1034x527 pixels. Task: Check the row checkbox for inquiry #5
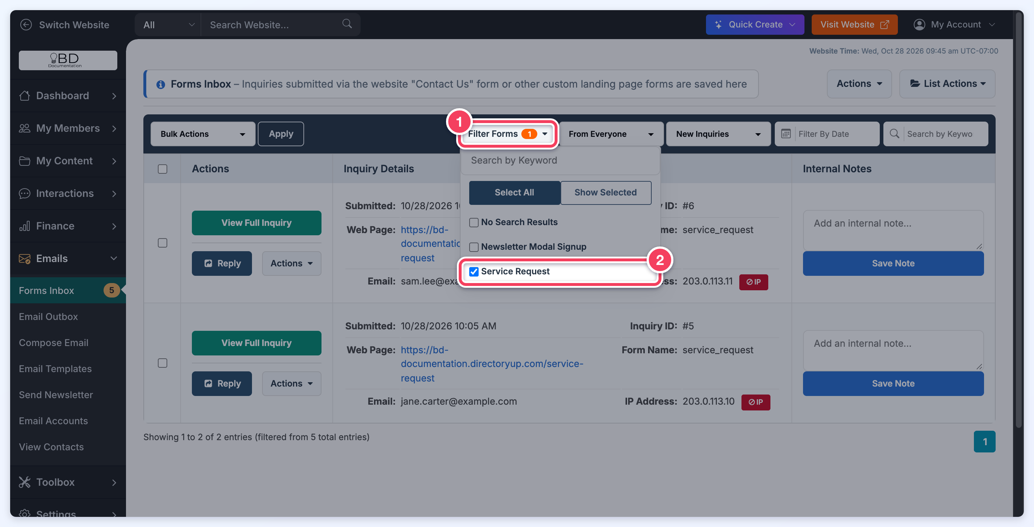[163, 363]
